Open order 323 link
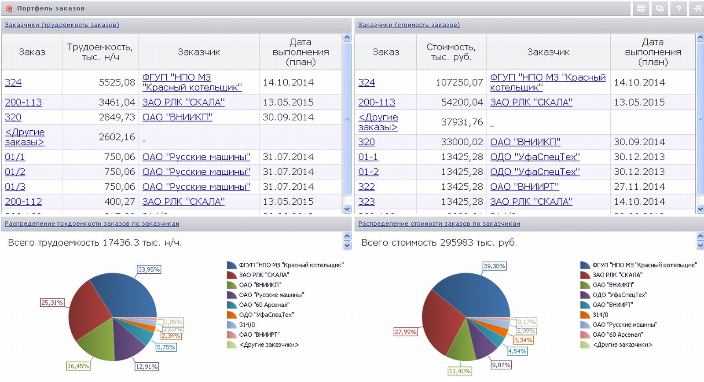 [x=367, y=202]
